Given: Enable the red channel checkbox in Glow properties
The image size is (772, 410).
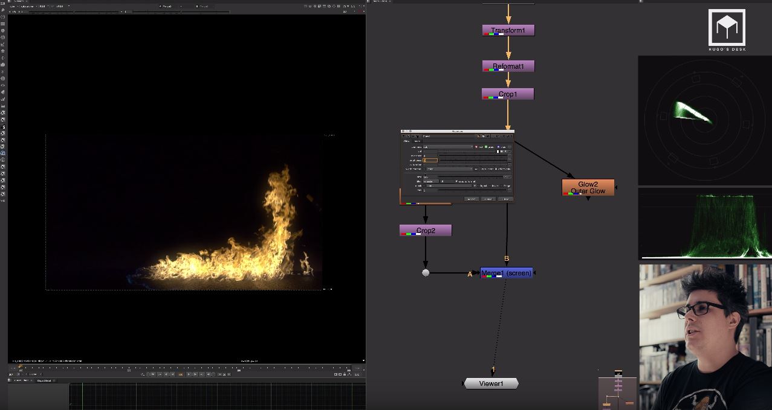Looking at the screenshot, I should [476, 147].
